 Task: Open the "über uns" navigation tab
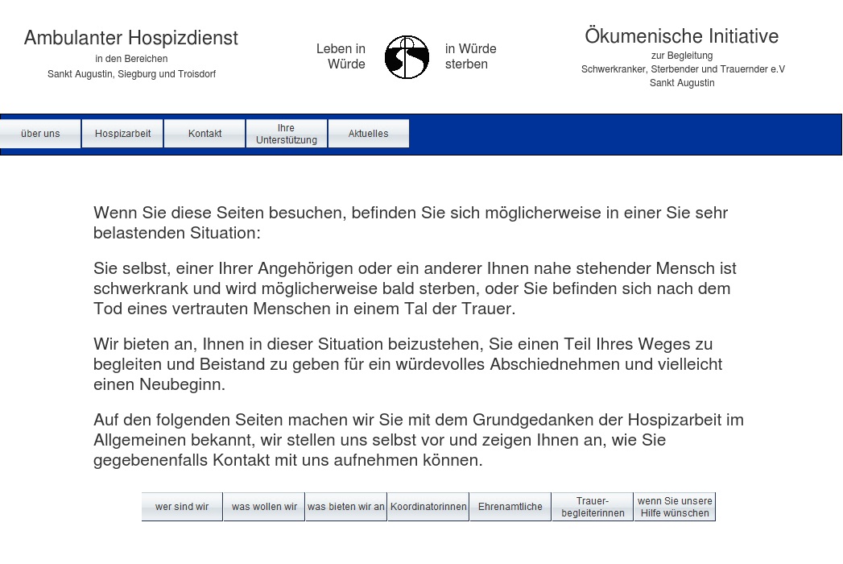[x=39, y=133]
